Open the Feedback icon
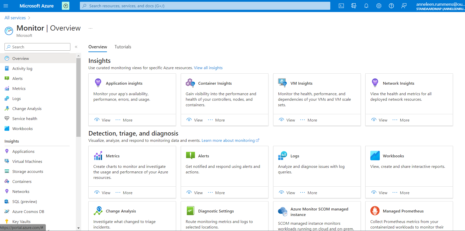Image resolution: width=465 pixels, height=231 pixels. [404, 6]
